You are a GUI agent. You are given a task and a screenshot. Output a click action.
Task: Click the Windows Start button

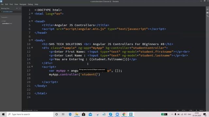(3, 114)
